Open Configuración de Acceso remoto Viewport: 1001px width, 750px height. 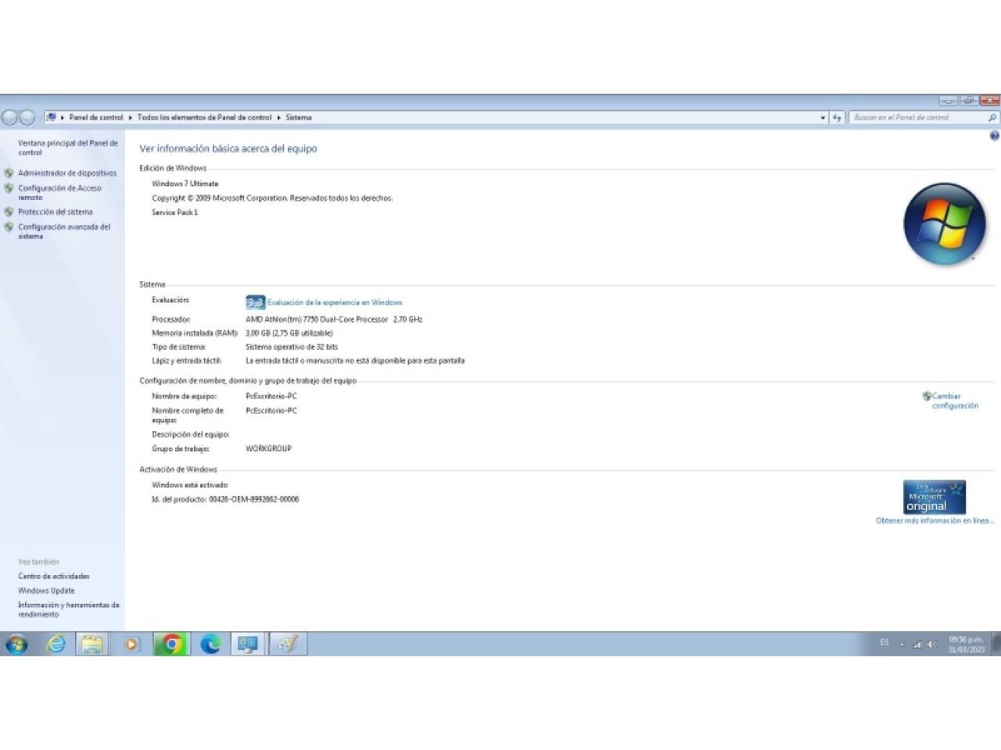pos(59,192)
